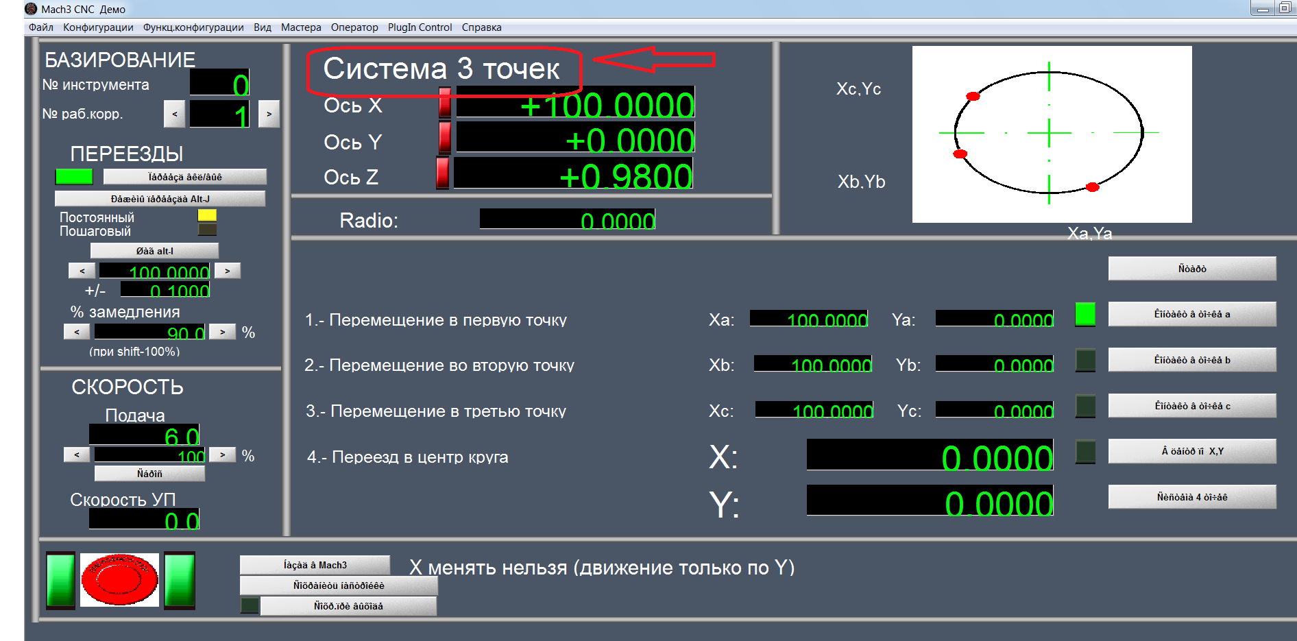Open the Мастера menu
The image size is (1297, 641).
point(301,27)
